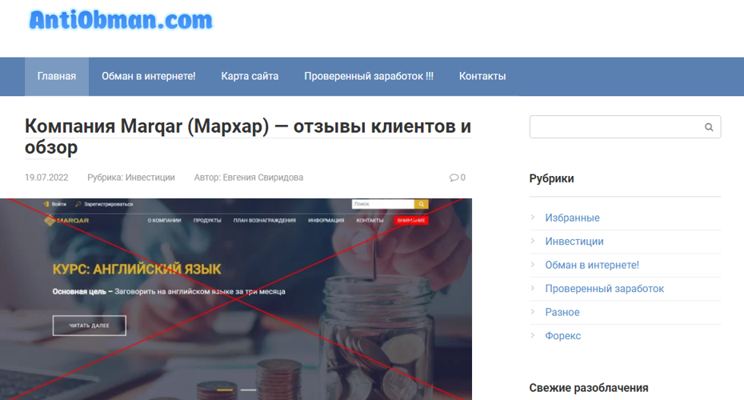Open the Избранные category
Screen dimensions: 744x400
click(x=572, y=218)
